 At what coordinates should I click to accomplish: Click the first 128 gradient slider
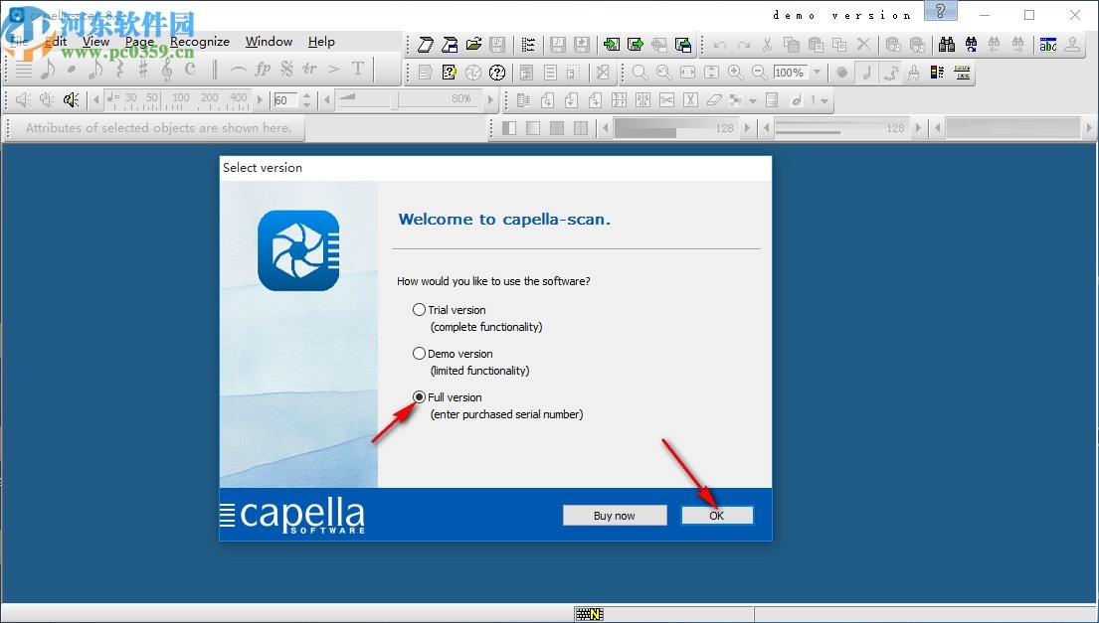(675, 128)
